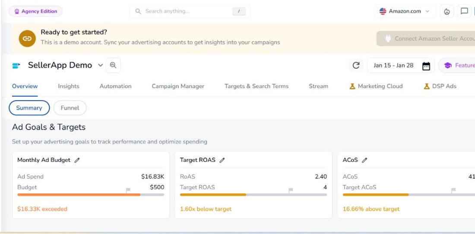Open the chat message icon
The height and width of the screenshot is (234, 475).
tap(464, 11)
